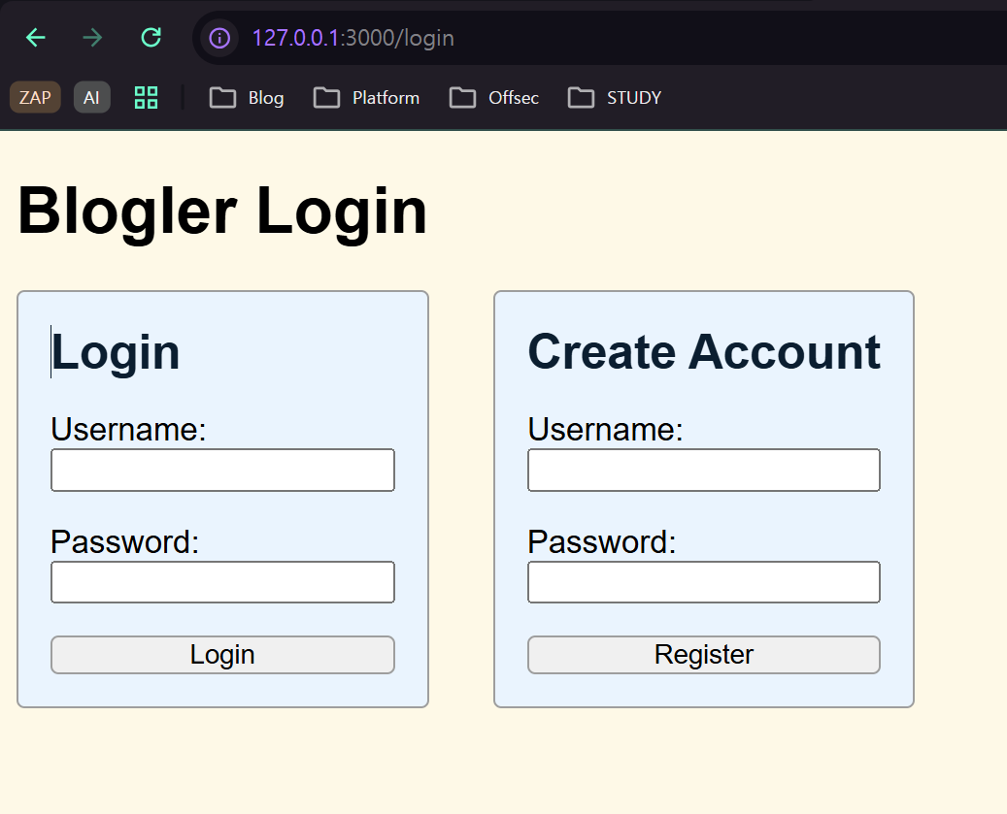This screenshot has width=1007, height=814.
Task: Focus the Create Account Username field
Action: 703,471
